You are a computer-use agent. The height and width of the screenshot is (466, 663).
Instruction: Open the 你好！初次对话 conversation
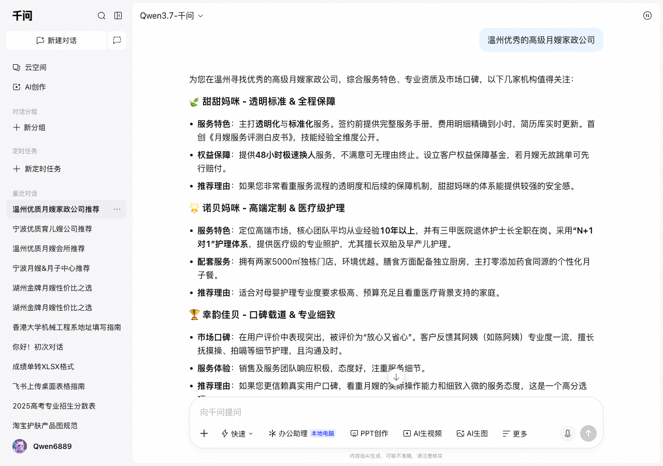66,347
